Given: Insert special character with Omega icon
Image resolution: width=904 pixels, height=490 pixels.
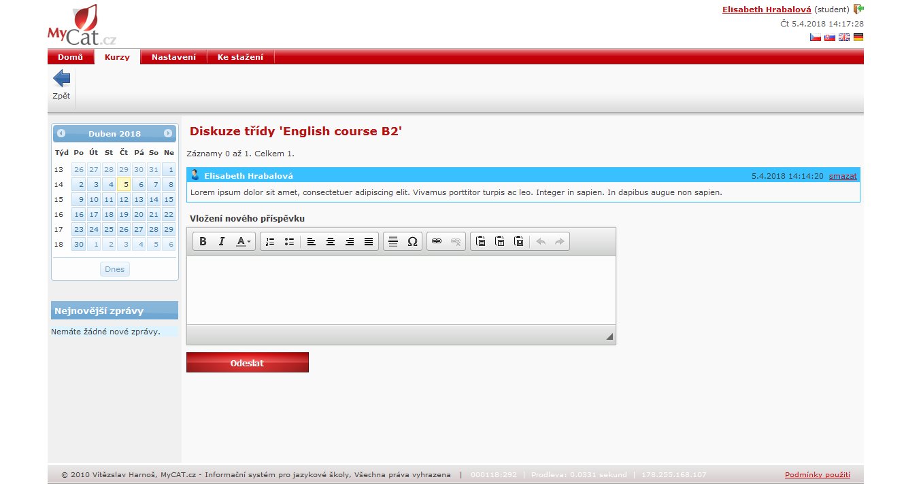Looking at the screenshot, I should click(412, 241).
